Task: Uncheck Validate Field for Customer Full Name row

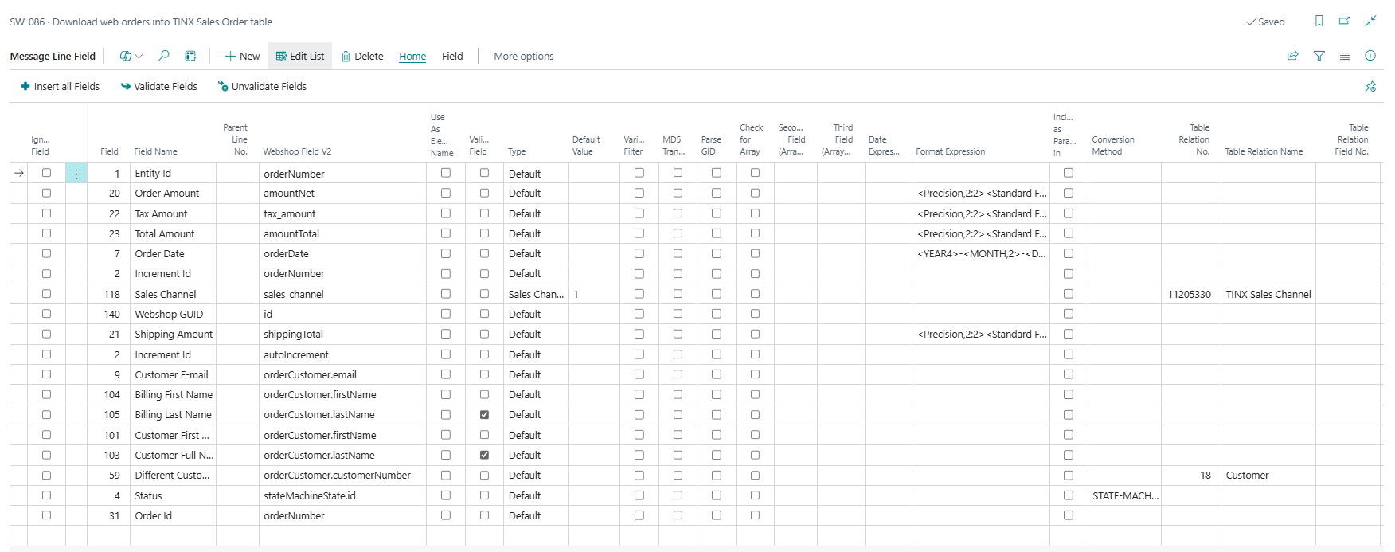Action: click(x=484, y=455)
